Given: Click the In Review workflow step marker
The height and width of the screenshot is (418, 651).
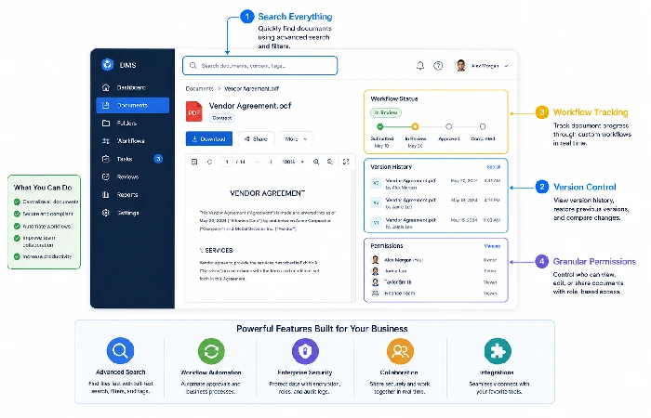Looking at the screenshot, I should 415,126.
